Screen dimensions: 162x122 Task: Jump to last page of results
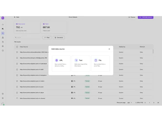158,102
